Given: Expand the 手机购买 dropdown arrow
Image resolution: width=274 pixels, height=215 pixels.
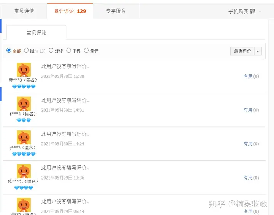Looking at the screenshot, I should pos(260,11).
